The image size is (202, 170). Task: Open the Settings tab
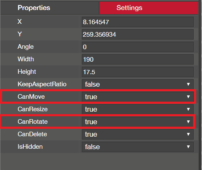(149, 8)
